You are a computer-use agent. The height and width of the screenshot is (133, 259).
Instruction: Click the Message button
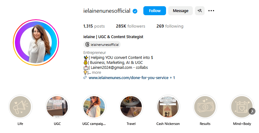(x=180, y=11)
